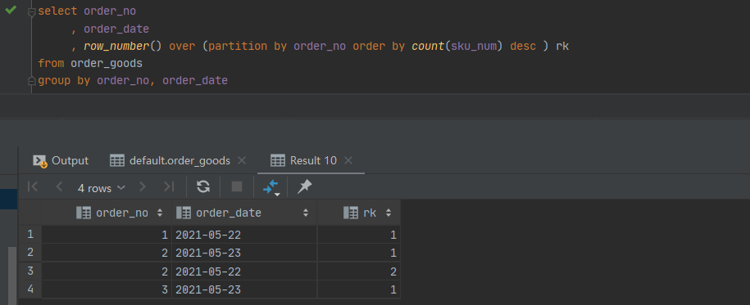Switch to the Output tab

coord(61,161)
